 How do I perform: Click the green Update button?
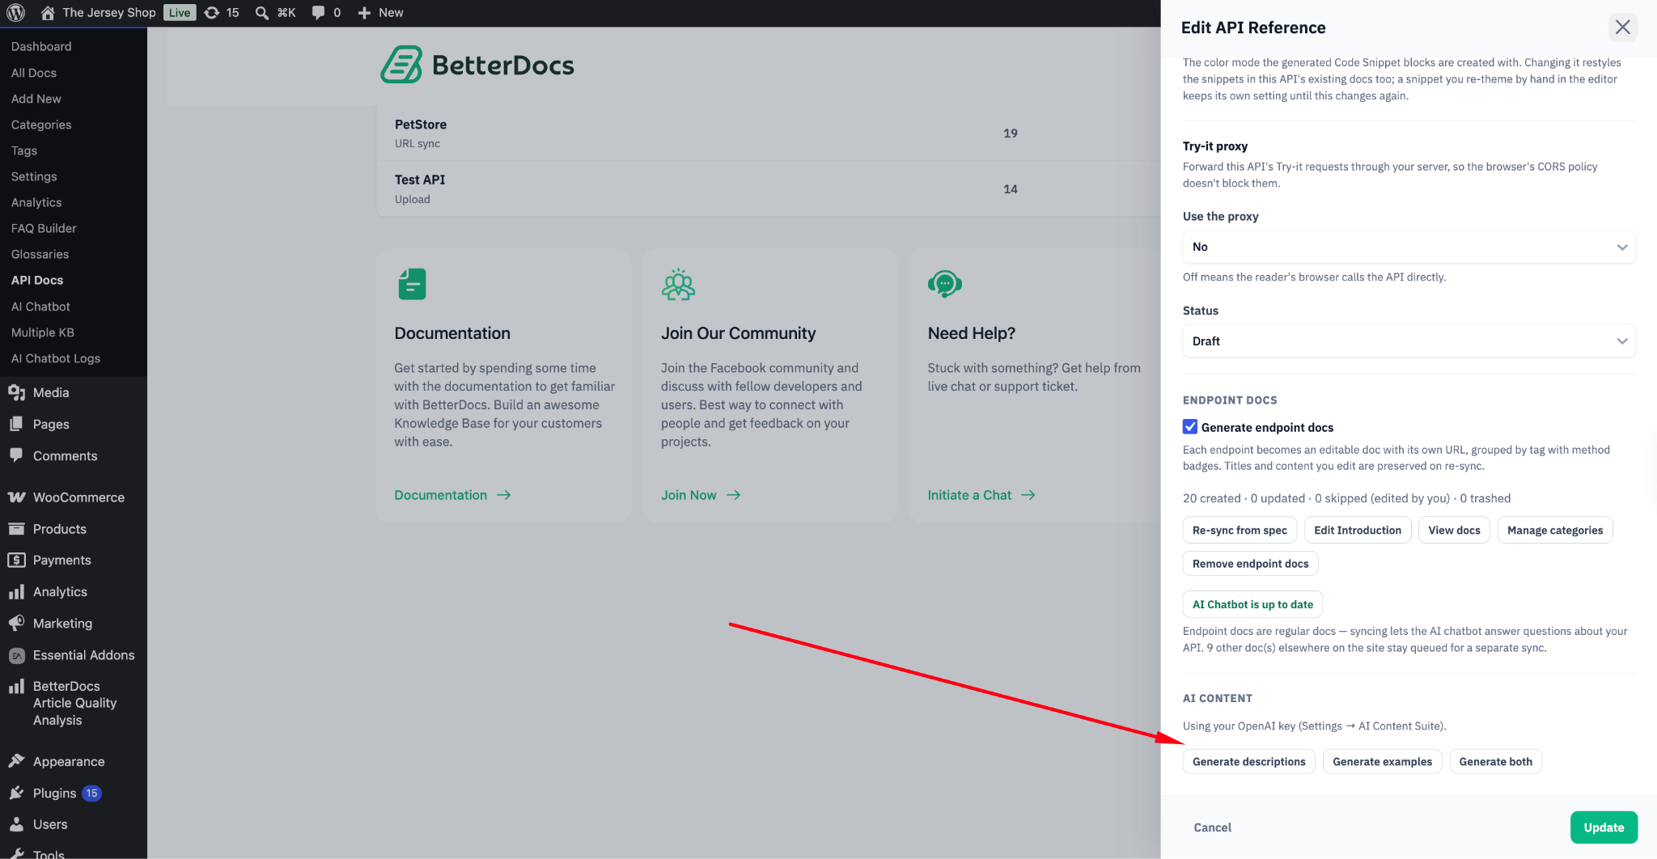[x=1604, y=827]
